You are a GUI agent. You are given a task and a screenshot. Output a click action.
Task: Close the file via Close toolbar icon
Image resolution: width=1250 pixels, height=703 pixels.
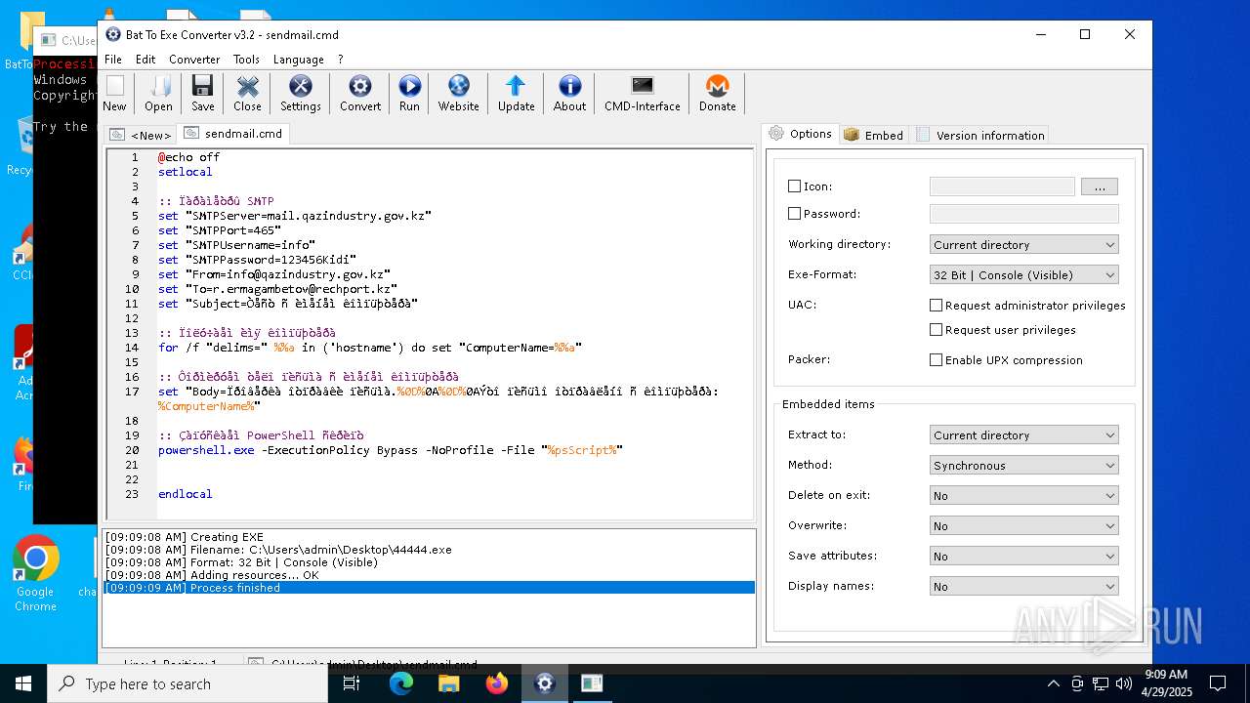[x=247, y=94]
